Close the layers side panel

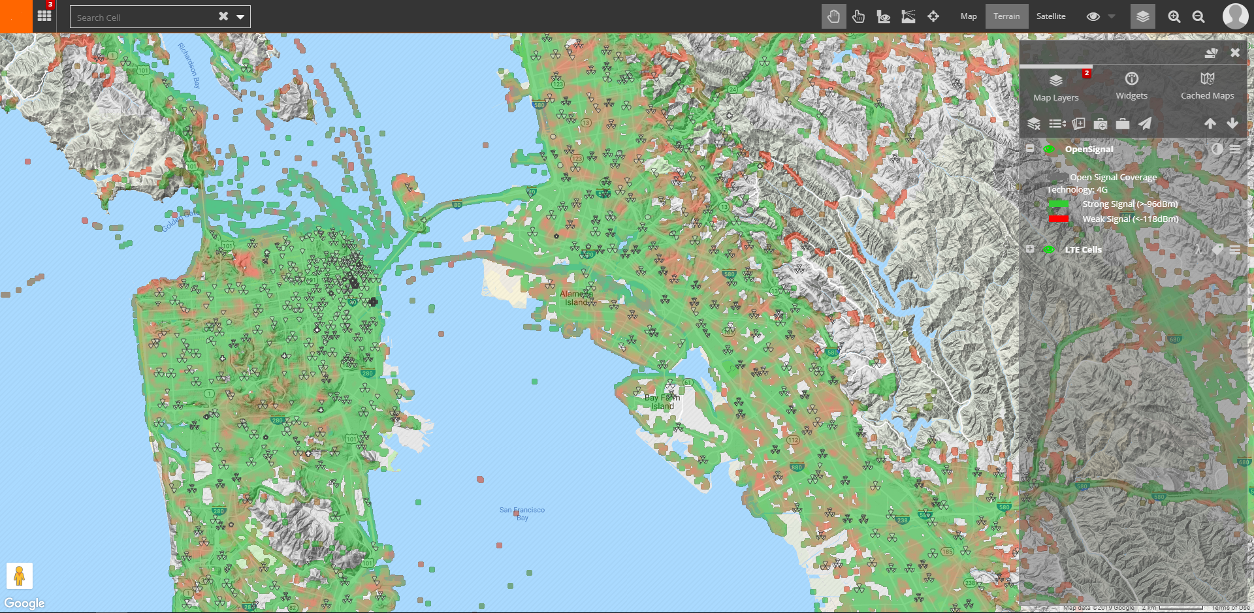pos(1235,53)
